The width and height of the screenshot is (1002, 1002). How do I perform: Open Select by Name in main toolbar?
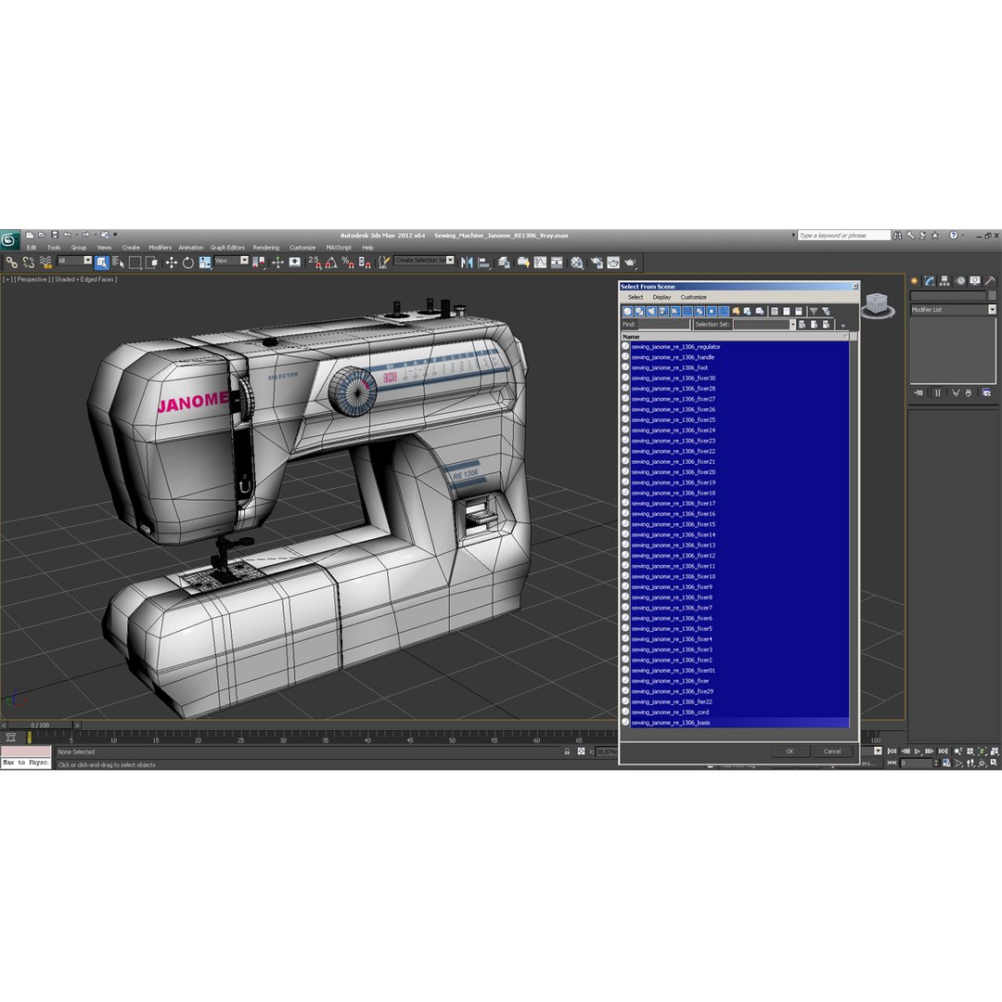118,262
